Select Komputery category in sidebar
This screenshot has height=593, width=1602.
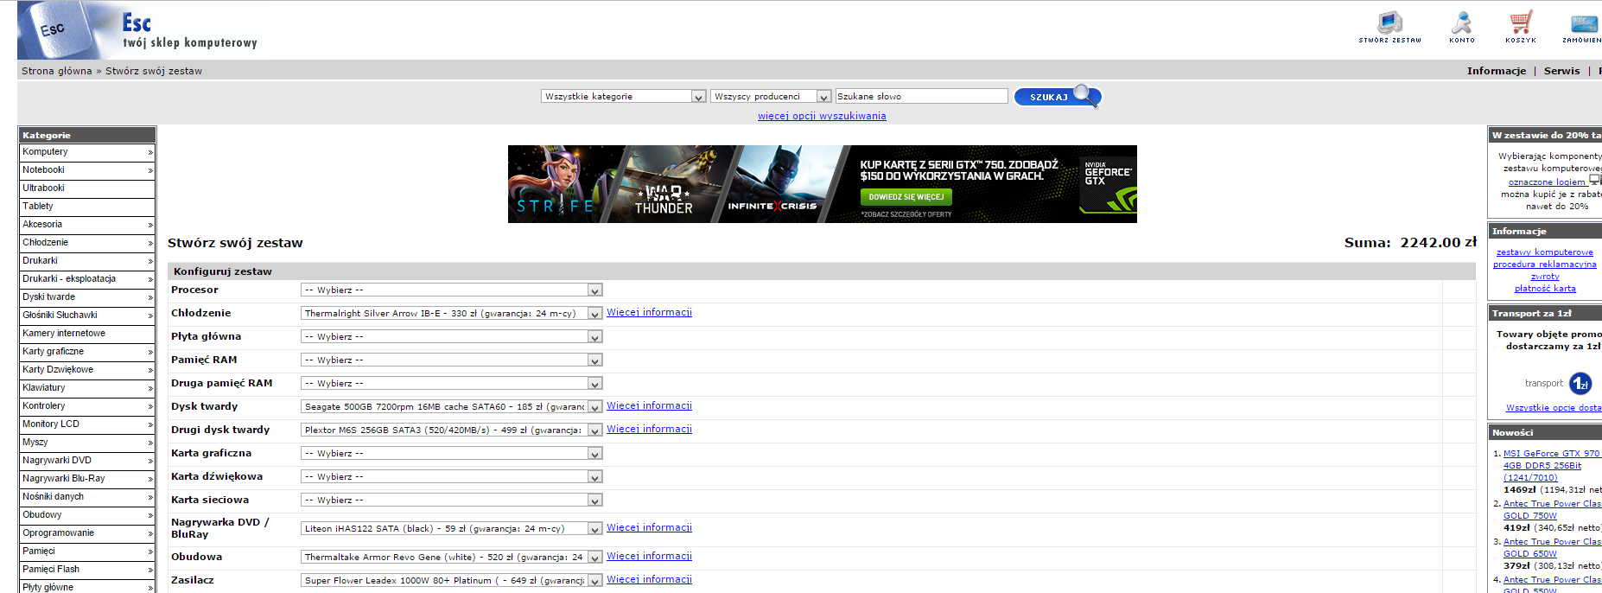[x=87, y=152]
